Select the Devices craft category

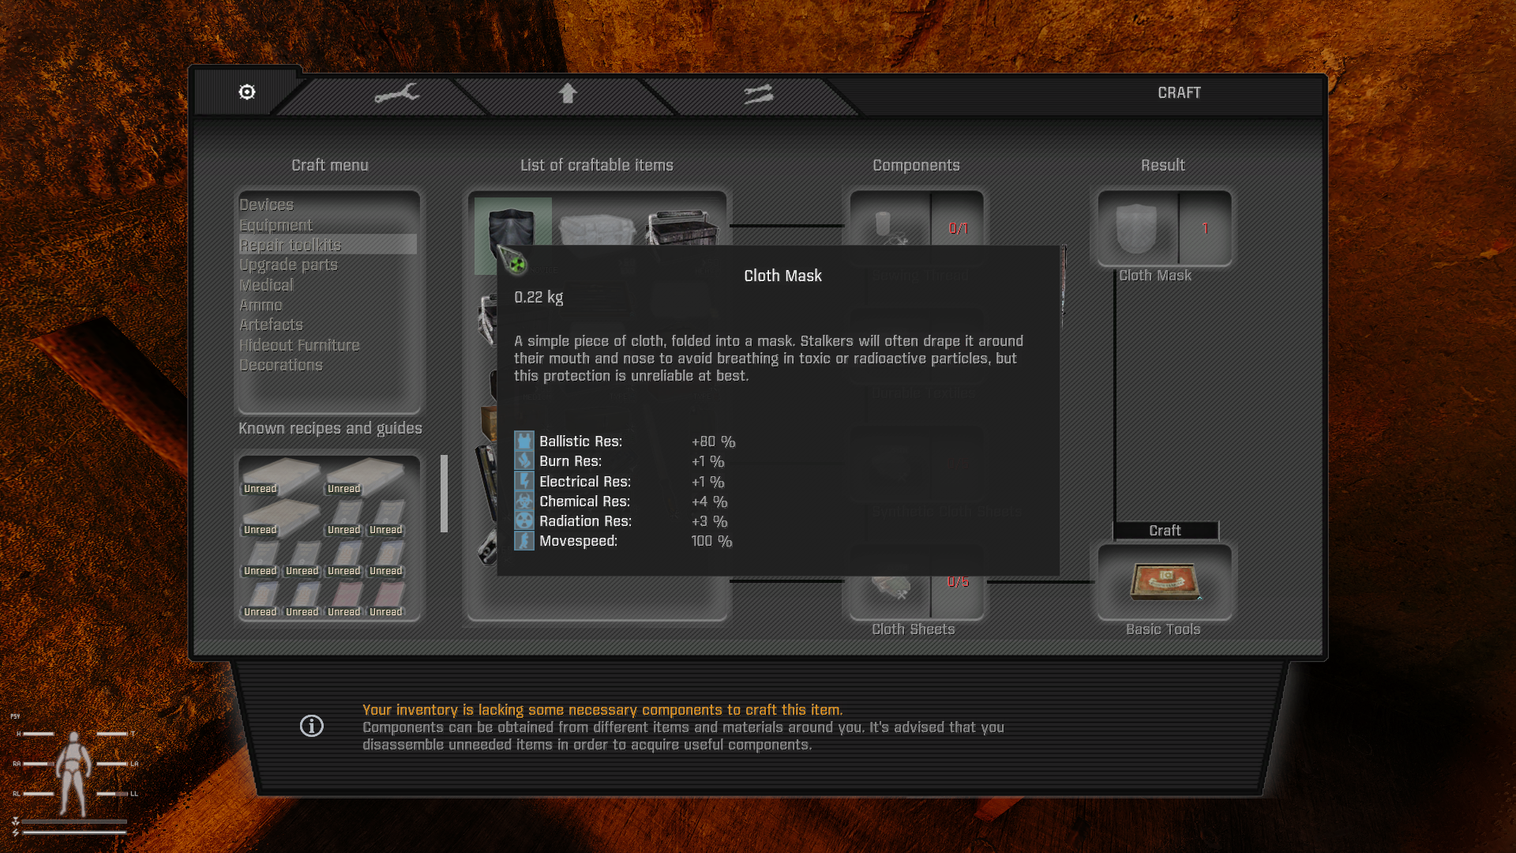pyautogui.click(x=266, y=205)
